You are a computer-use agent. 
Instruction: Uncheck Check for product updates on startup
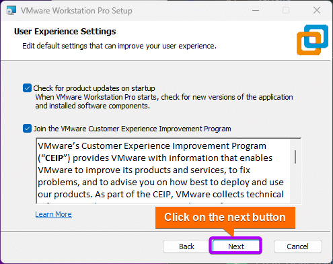pyautogui.click(x=27, y=88)
